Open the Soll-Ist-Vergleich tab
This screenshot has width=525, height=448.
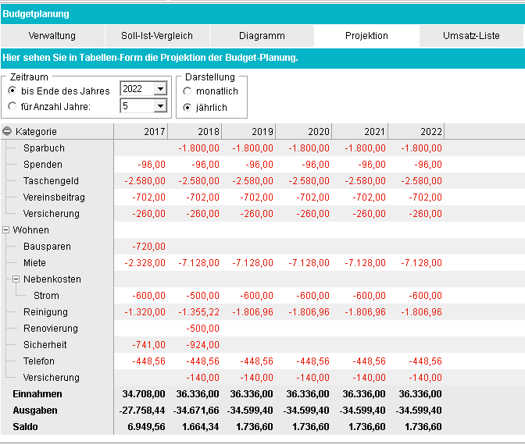157,36
